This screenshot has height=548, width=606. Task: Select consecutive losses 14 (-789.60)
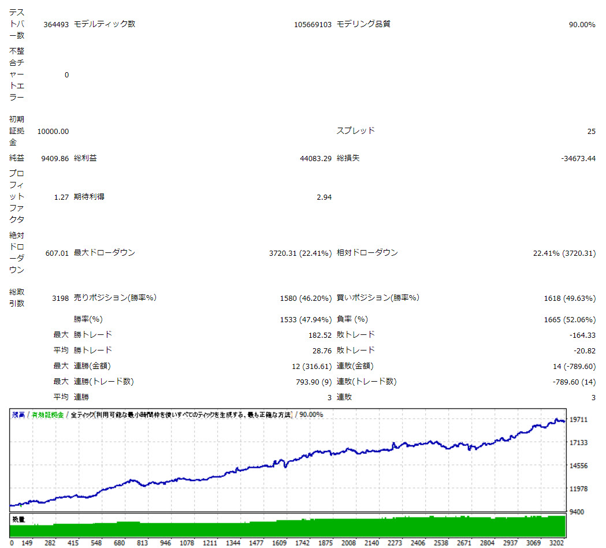point(574,366)
